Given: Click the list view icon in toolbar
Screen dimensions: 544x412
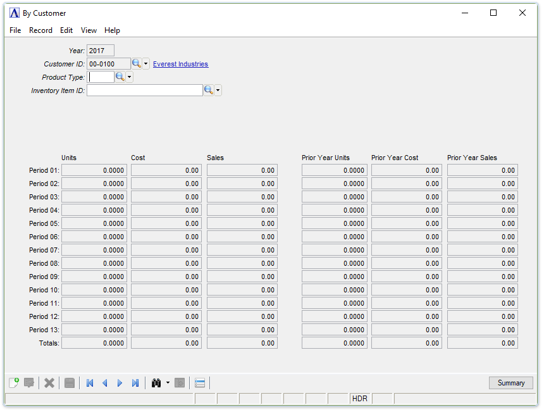Looking at the screenshot, I should point(200,383).
